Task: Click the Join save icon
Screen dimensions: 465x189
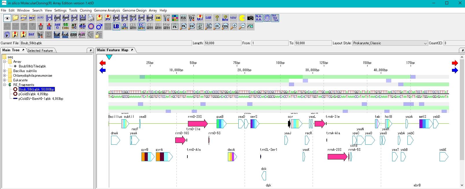Action: coord(83,18)
